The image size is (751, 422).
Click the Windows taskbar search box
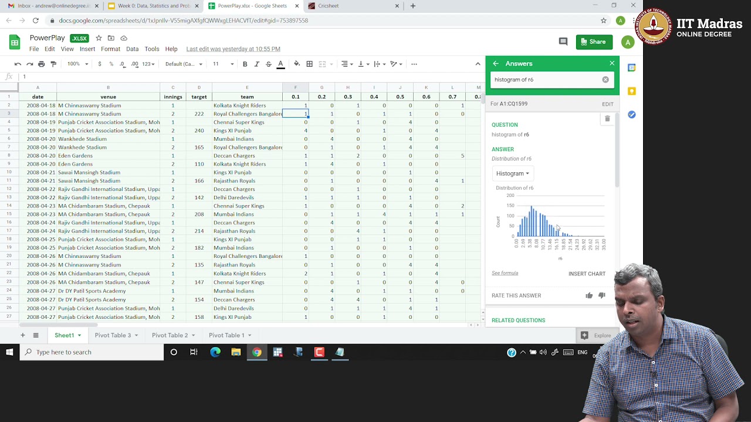pos(92,352)
